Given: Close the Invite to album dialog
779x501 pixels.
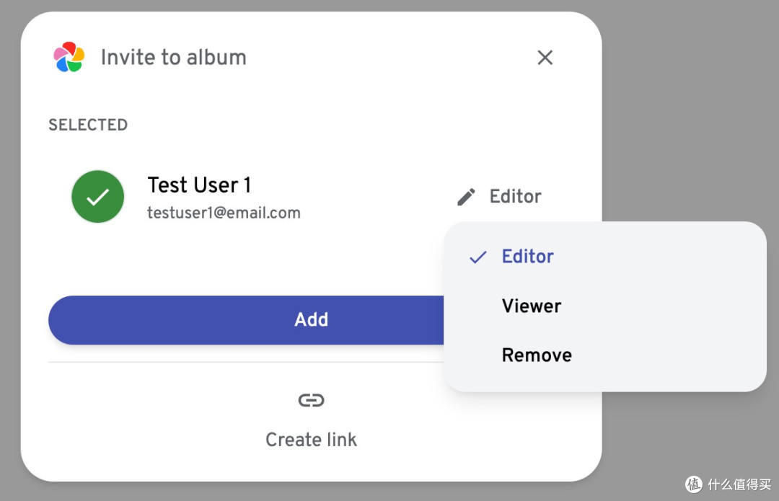Looking at the screenshot, I should click(545, 58).
